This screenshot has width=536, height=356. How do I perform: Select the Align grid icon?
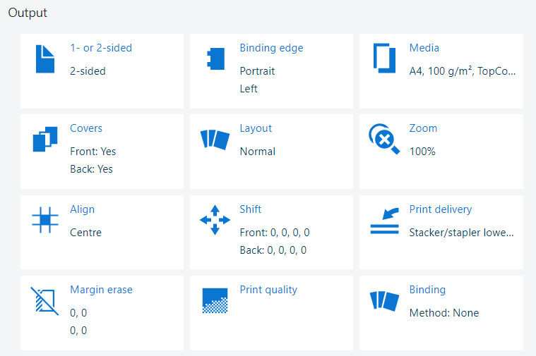click(x=45, y=220)
